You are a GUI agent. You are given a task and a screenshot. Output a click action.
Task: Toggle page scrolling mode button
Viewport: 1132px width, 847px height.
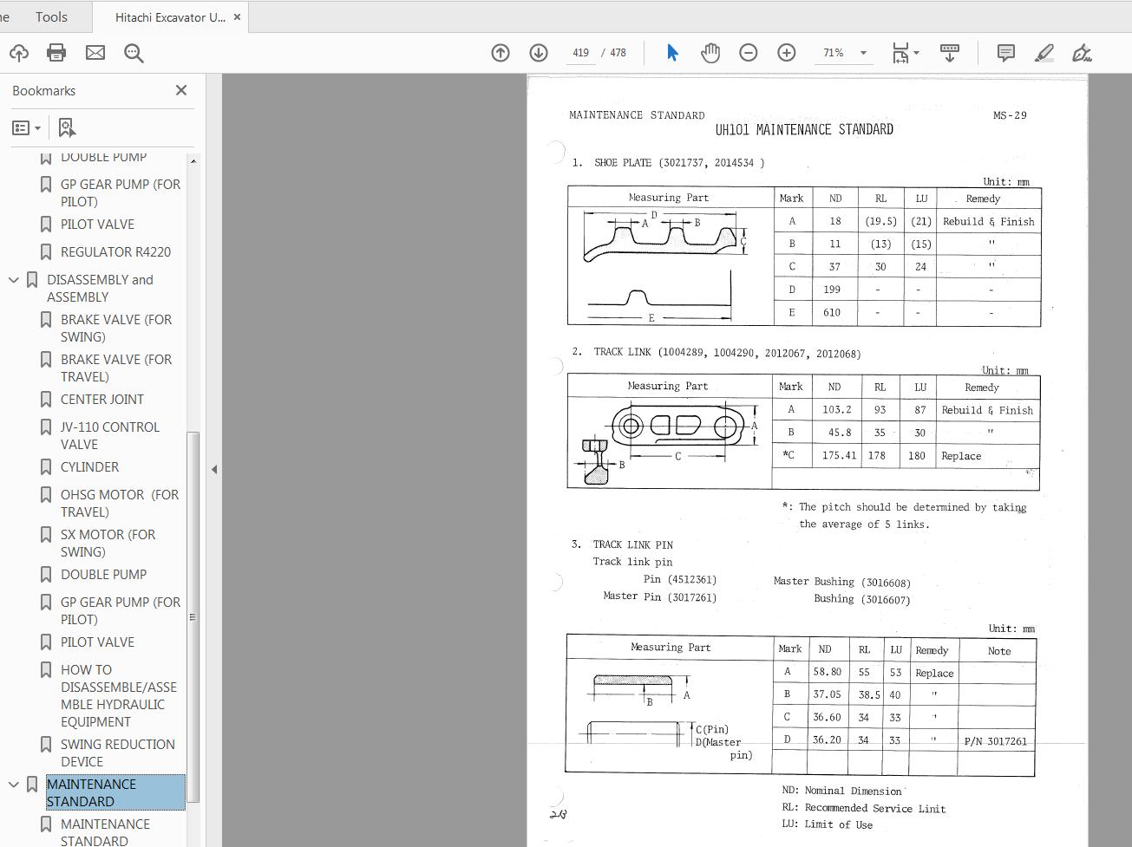(x=949, y=53)
